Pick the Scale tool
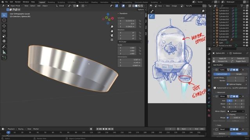This screenshot has height=140, width=250. [x=4, y=36]
